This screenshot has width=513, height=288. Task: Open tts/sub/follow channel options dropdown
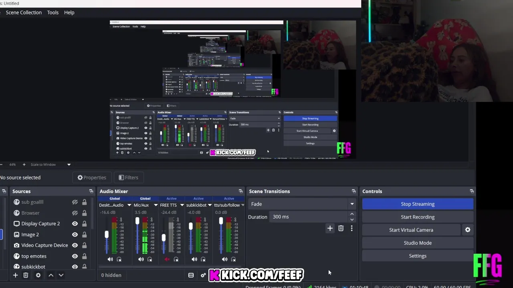(x=242, y=205)
